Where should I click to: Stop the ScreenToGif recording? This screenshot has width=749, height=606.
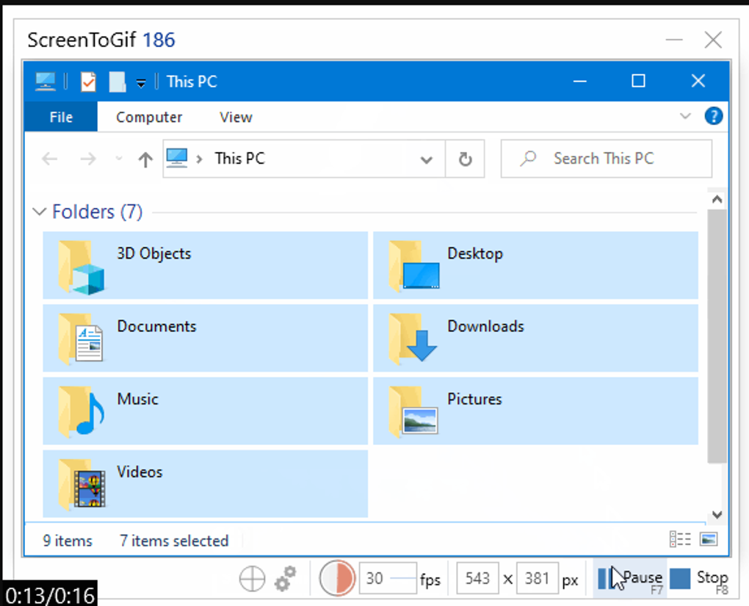(699, 579)
